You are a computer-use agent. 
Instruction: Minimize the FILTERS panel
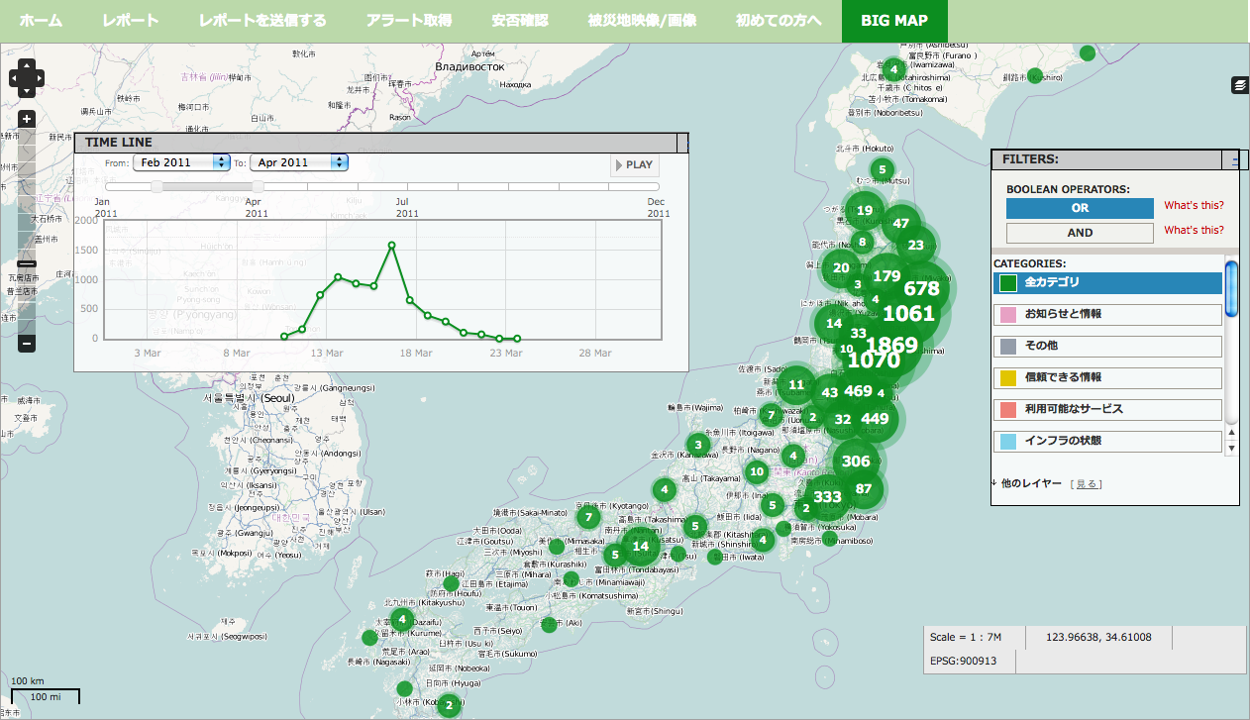click(x=1234, y=159)
